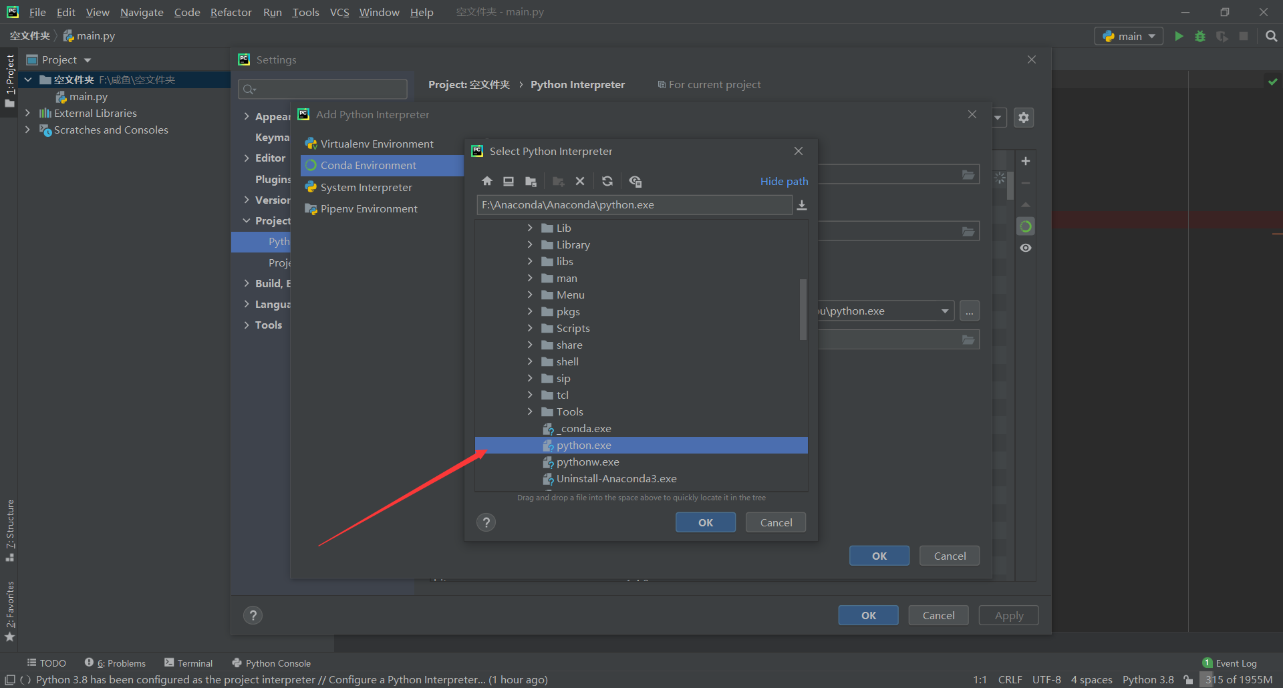Click the ellipsis browse button near python.exe

[x=970, y=311]
